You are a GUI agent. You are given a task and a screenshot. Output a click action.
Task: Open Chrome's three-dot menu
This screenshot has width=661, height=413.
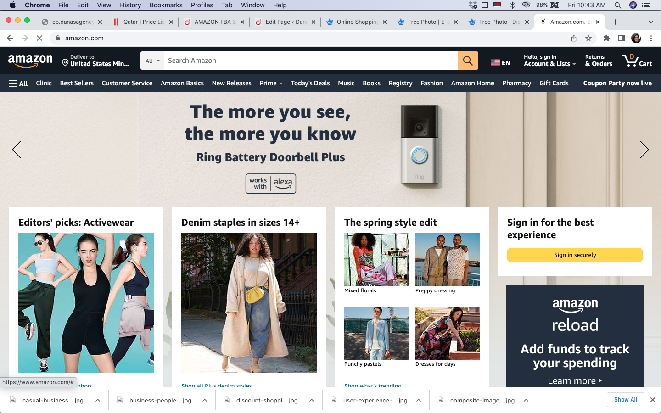pos(651,38)
